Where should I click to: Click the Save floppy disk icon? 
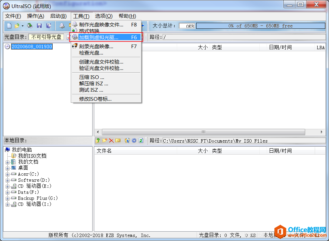click(x=39, y=26)
